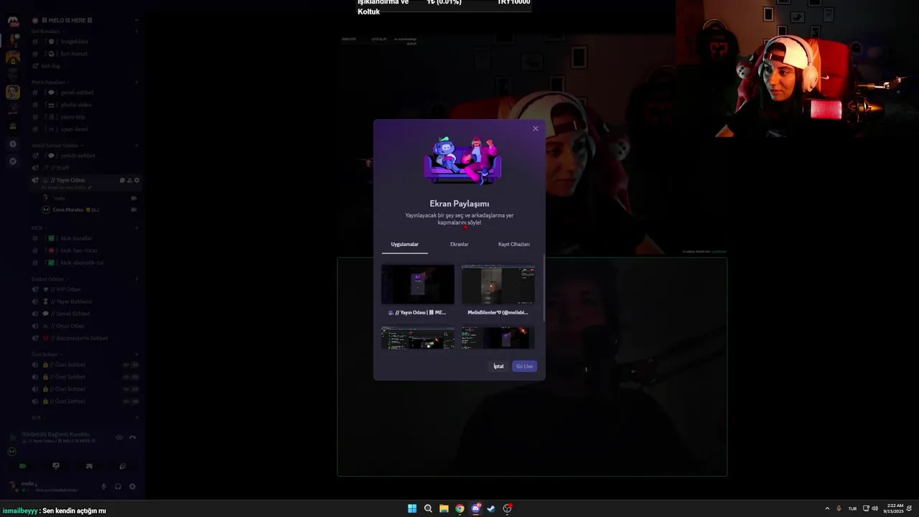Add a channel to the Bot Kanalları category
The image size is (919, 517).
[136, 32]
